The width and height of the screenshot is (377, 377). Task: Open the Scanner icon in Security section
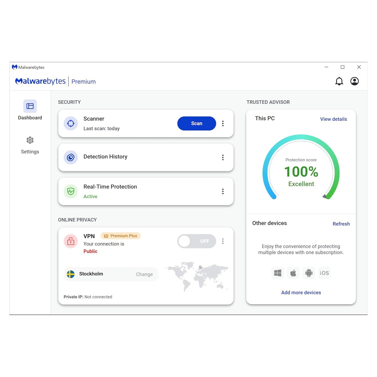[70, 123]
